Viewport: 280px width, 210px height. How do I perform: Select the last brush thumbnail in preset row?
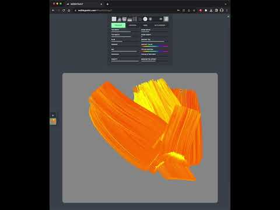click(x=166, y=19)
